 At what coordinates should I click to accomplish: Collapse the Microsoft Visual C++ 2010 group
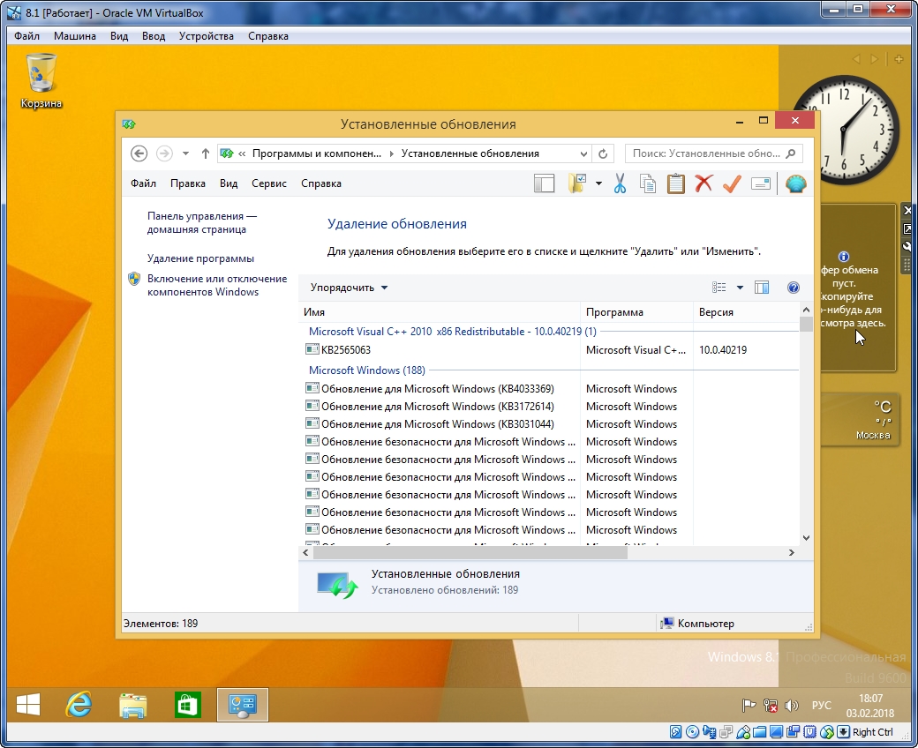(452, 331)
